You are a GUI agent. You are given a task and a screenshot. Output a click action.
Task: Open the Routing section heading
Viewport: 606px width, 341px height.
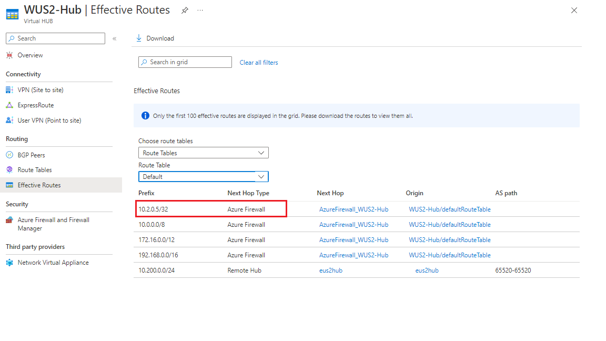coord(16,138)
